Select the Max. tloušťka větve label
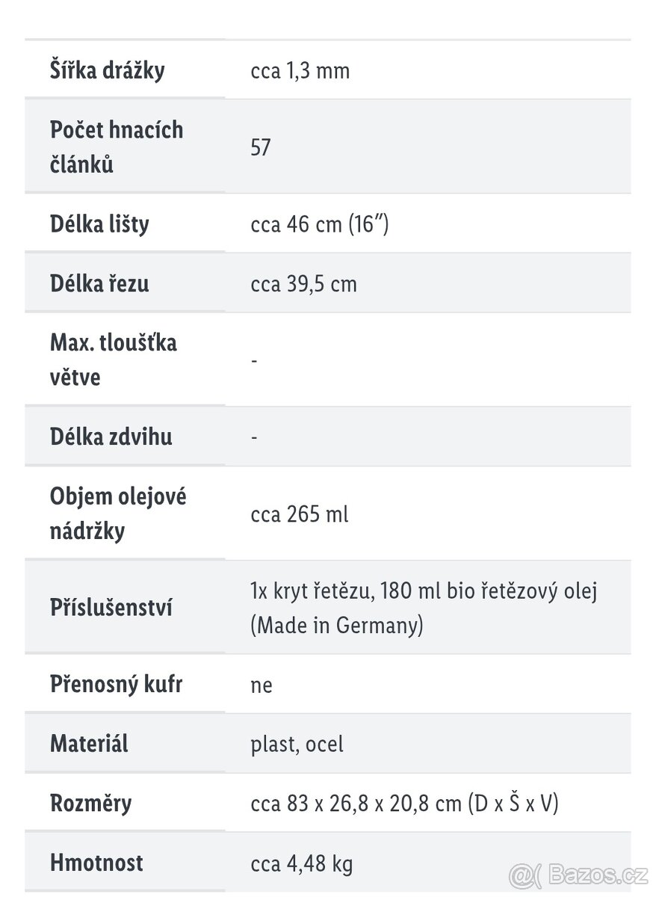The width and height of the screenshot is (656, 897). (114, 360)
